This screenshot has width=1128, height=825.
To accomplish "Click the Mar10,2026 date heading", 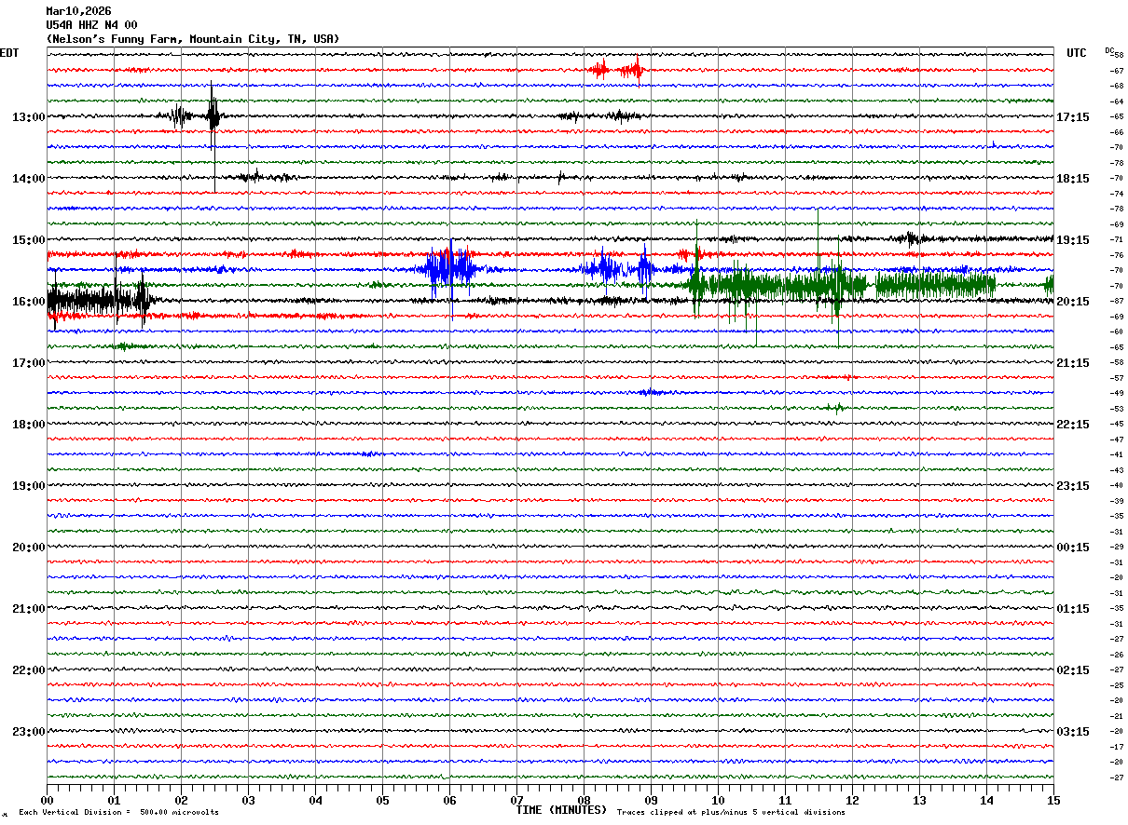I will coord(78,11).
